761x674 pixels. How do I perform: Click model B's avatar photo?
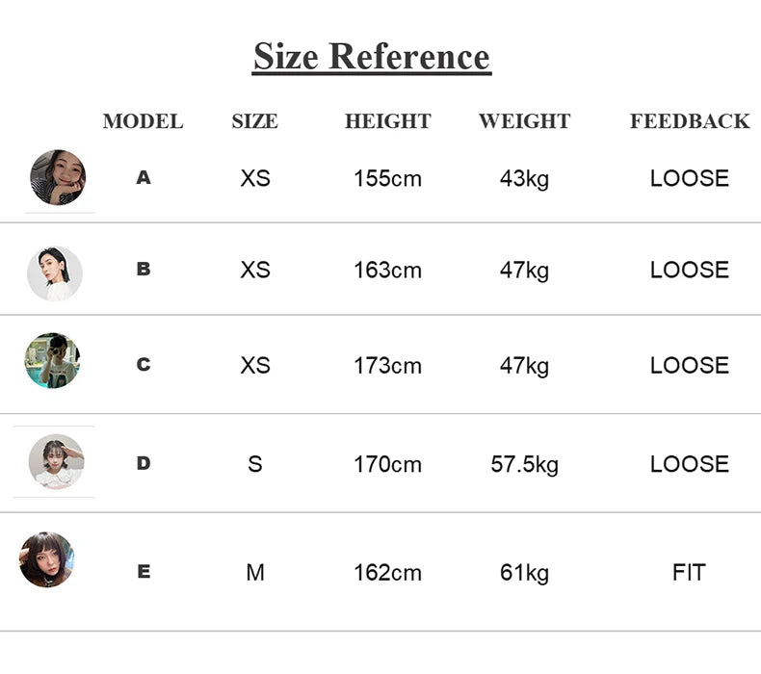[54, 273]
